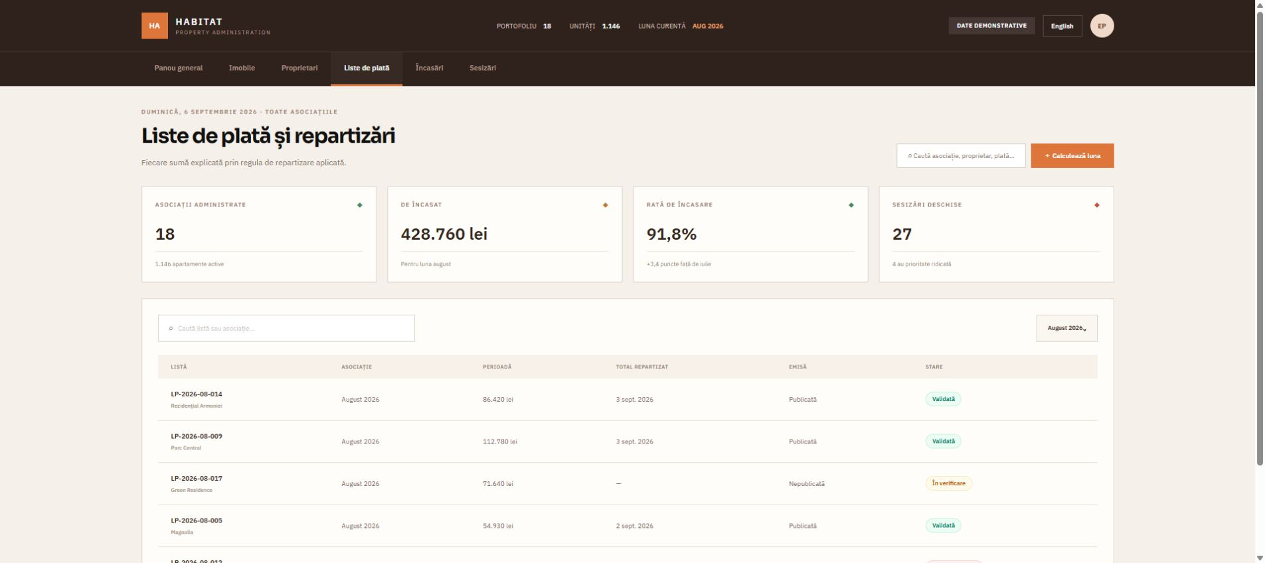Click the Magnolia association name
Screen dimensions: 1265x563
[182, 532]
